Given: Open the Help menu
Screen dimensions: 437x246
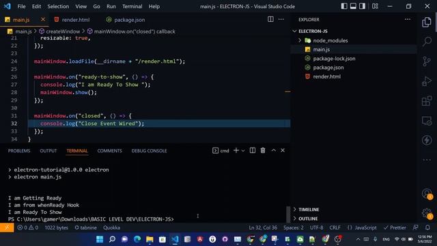Looking at the screenshot, I should coord(154,6).
